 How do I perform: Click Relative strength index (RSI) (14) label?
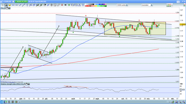[12, 84]
